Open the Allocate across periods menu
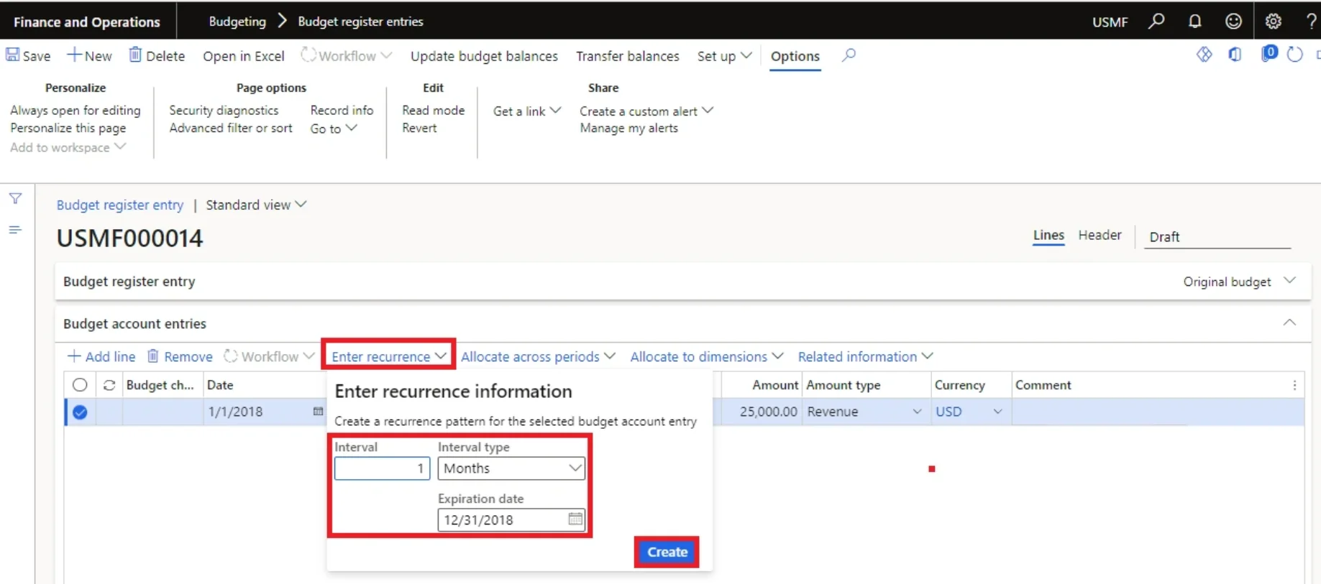 [x=538, y=356]
